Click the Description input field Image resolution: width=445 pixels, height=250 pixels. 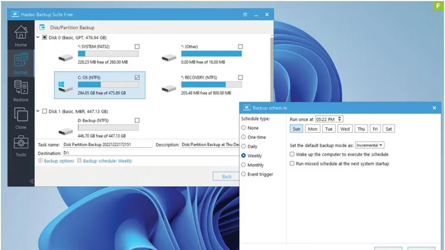coord(210,144)
